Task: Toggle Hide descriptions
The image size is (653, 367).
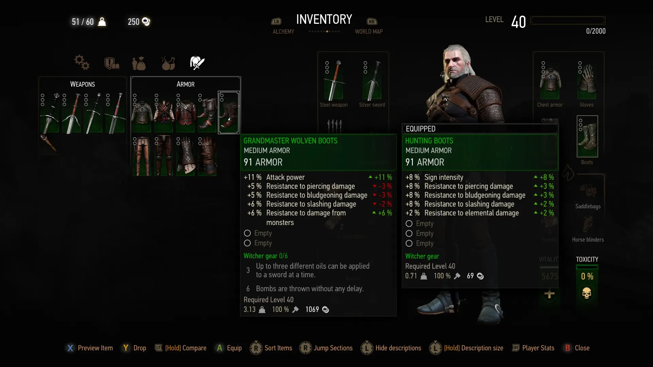Action: click(x=391, y=348)
